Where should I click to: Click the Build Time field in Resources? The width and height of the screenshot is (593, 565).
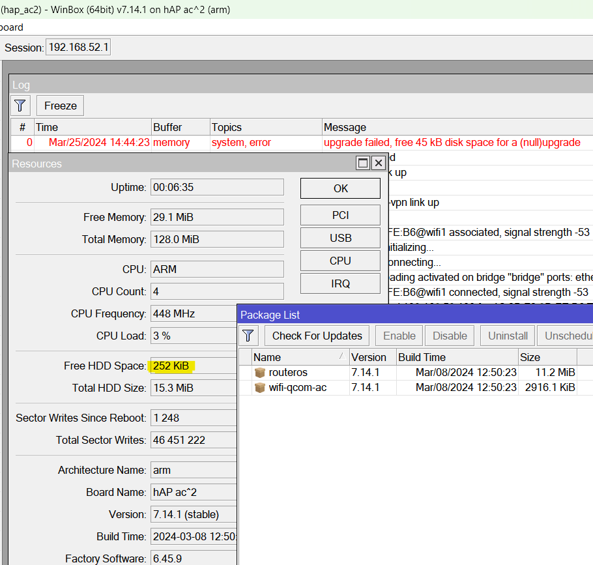[194, 536]
